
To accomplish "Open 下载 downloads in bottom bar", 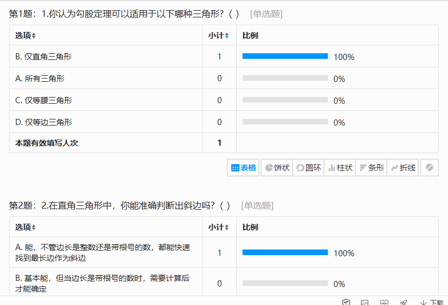I will coord(431,302).
